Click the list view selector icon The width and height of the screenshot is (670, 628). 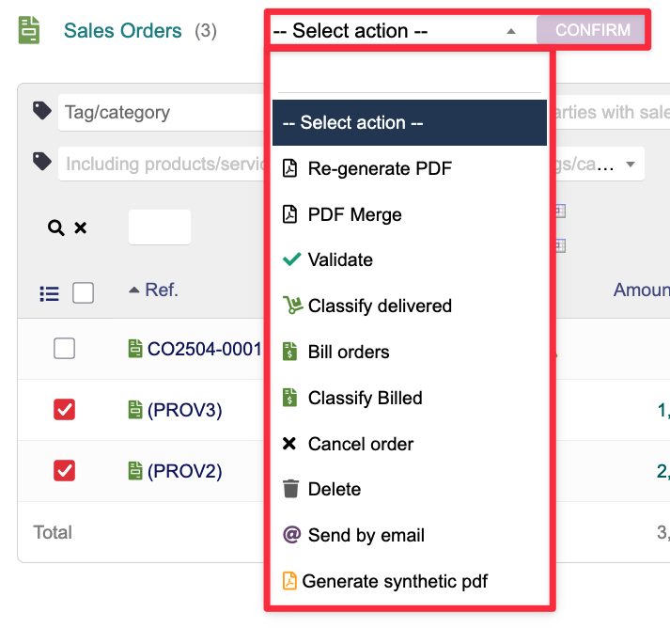point(49,293)
